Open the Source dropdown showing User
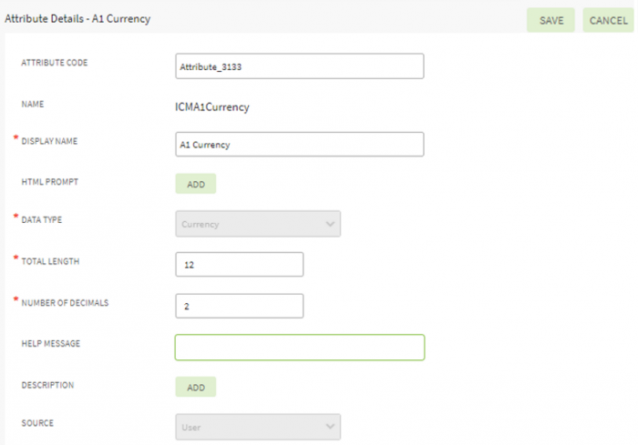The image size is (638, 445). pos(257,427)
